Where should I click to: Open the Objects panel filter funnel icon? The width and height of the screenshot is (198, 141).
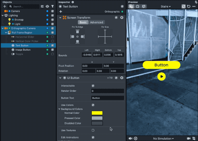click(52, 6)
